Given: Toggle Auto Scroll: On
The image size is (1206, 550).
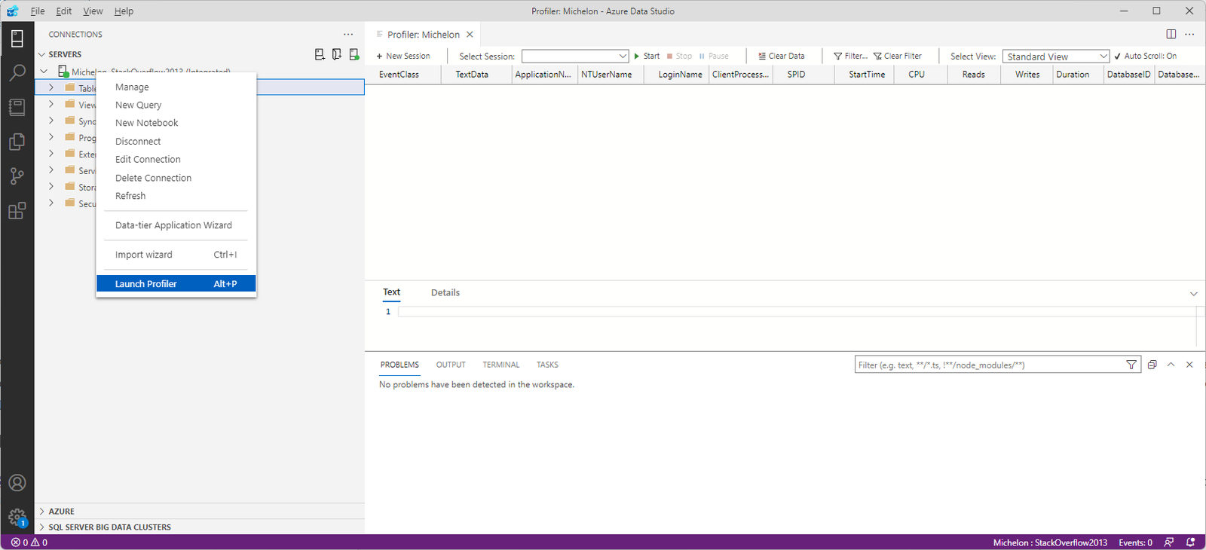Looking at the screenshot, I should pos(1146,56).
